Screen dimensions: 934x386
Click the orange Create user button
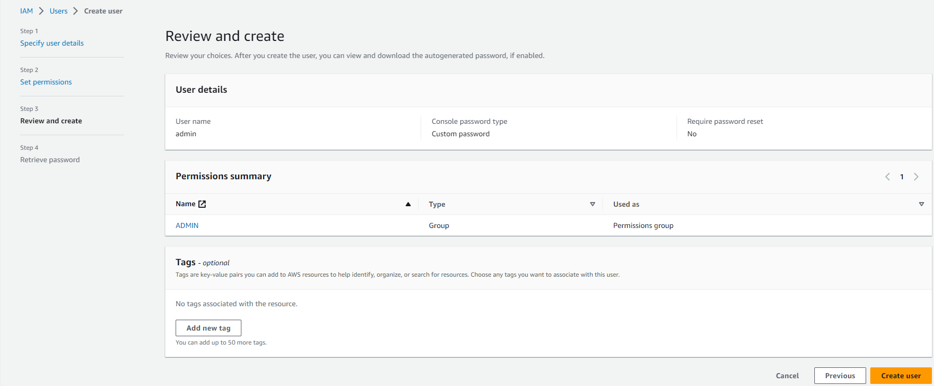click(900, 376)
